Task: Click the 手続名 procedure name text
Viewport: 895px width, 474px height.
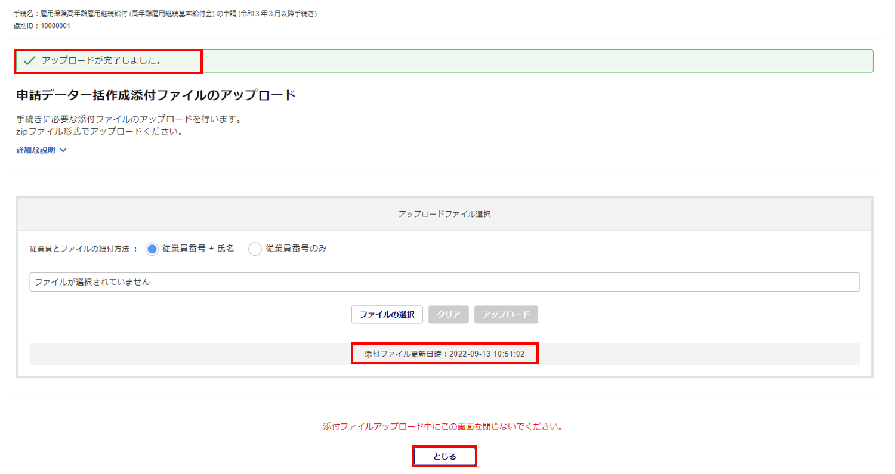Action: (x=165, y=14)
